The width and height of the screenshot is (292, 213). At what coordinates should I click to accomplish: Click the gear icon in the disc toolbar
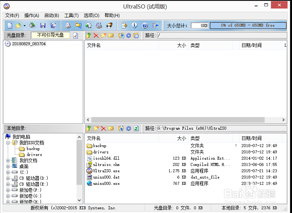pos(129,35)
